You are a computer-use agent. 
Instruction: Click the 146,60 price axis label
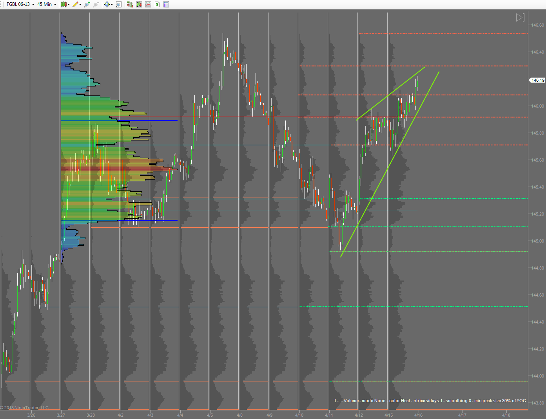click(538, 25)
